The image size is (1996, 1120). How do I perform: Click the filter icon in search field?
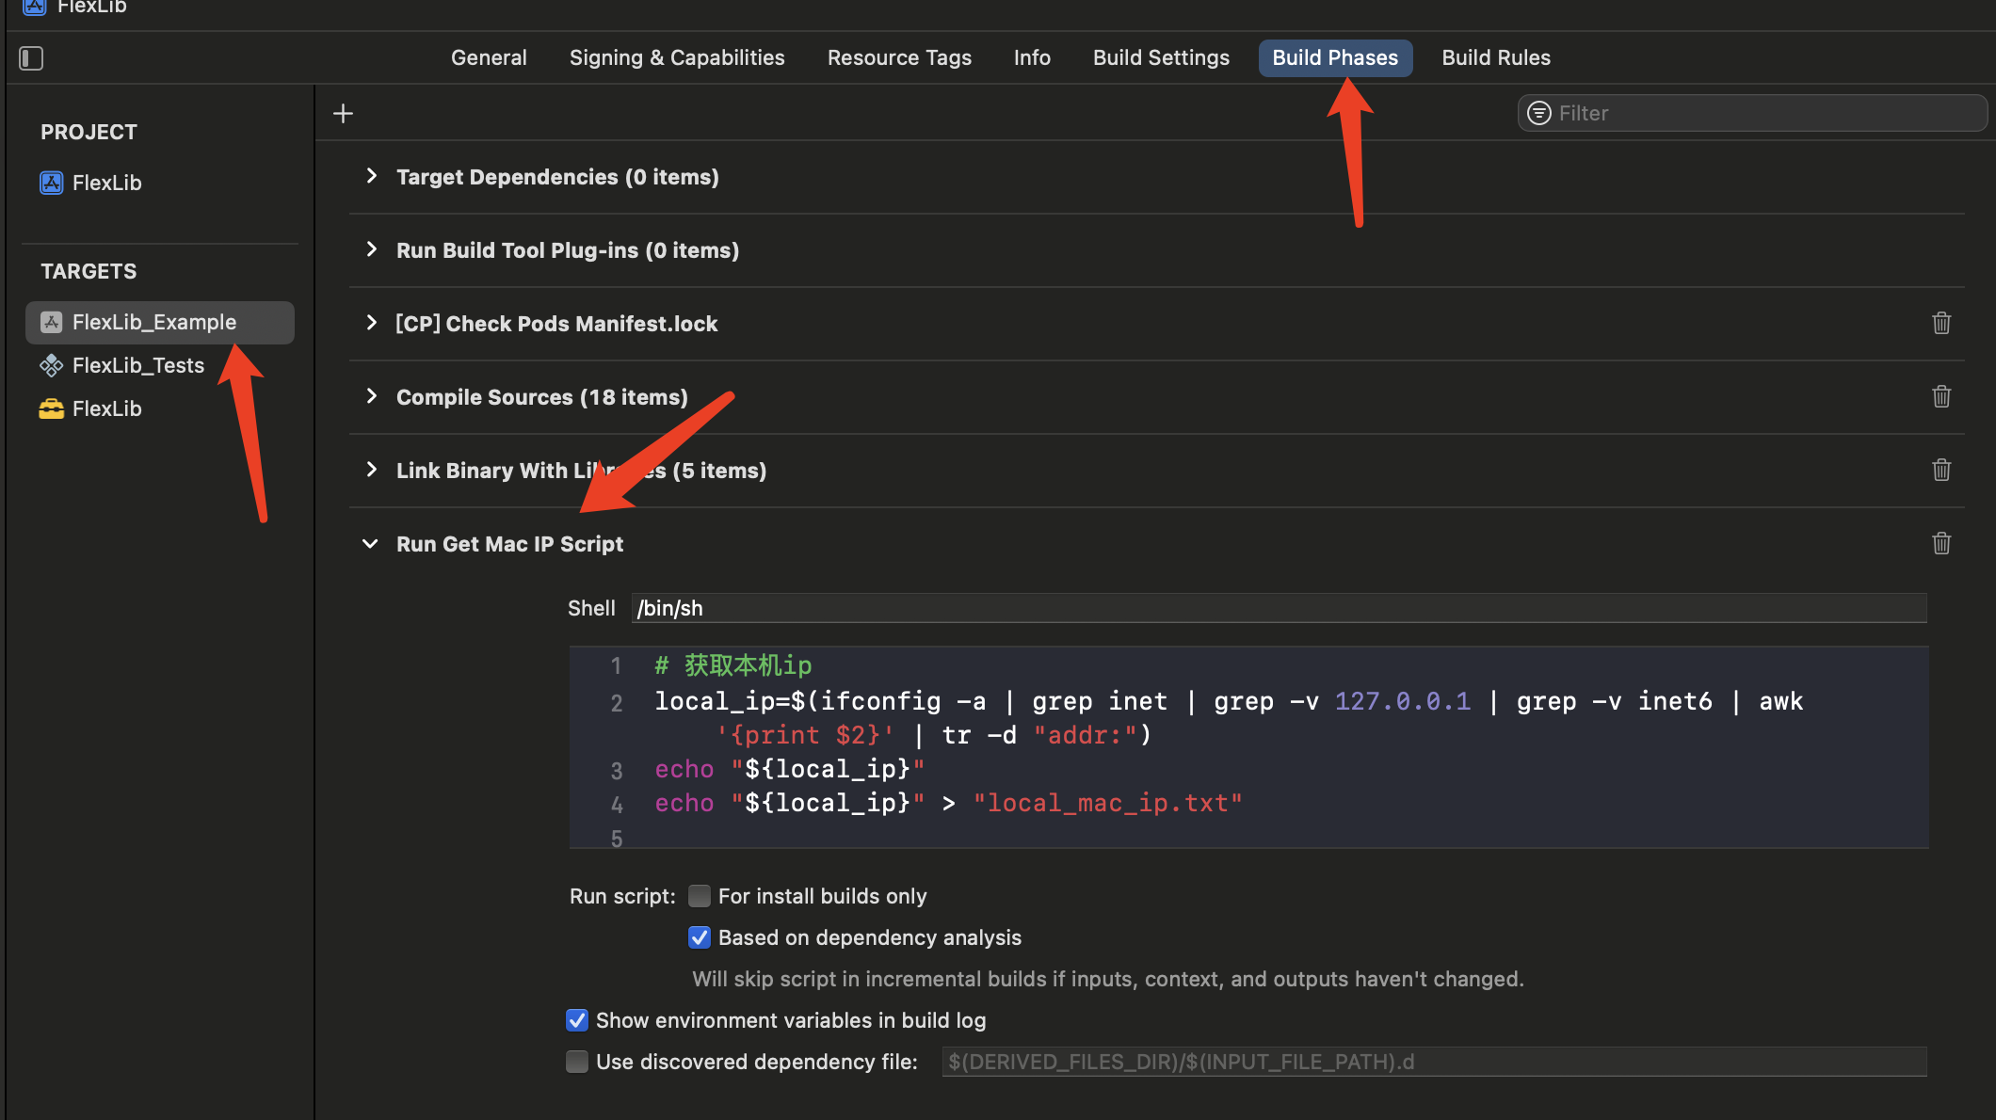click(1538, 113)
